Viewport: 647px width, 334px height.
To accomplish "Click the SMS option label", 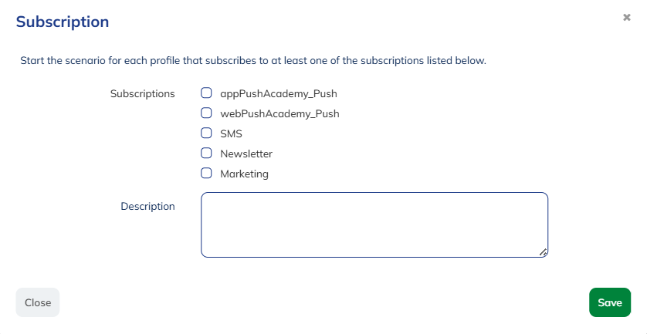I will click(231, 134).
